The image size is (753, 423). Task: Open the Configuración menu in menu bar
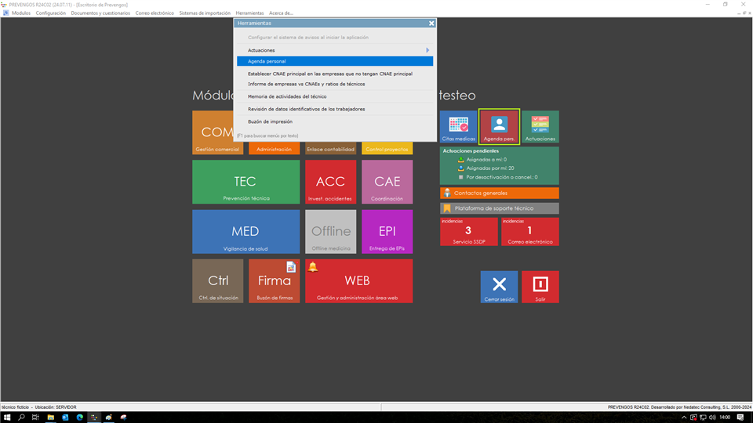[x=51, y=13]
